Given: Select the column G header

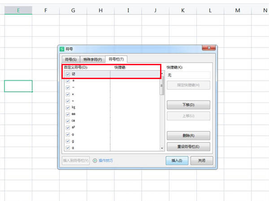Looking at the screenshot, I should point(73,10).
